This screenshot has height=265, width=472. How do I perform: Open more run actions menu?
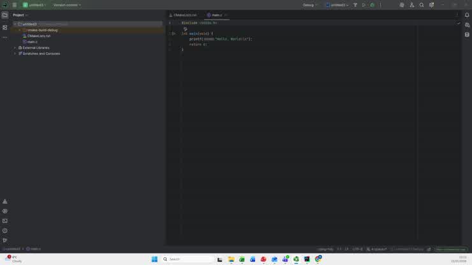(x=381, y=5)
